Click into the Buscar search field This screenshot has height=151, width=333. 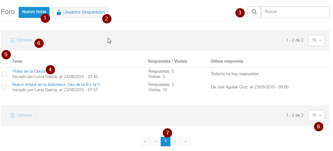coord(295,12)
